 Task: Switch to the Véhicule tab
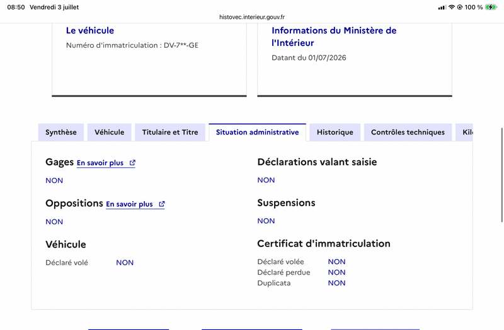coord(109,132)
